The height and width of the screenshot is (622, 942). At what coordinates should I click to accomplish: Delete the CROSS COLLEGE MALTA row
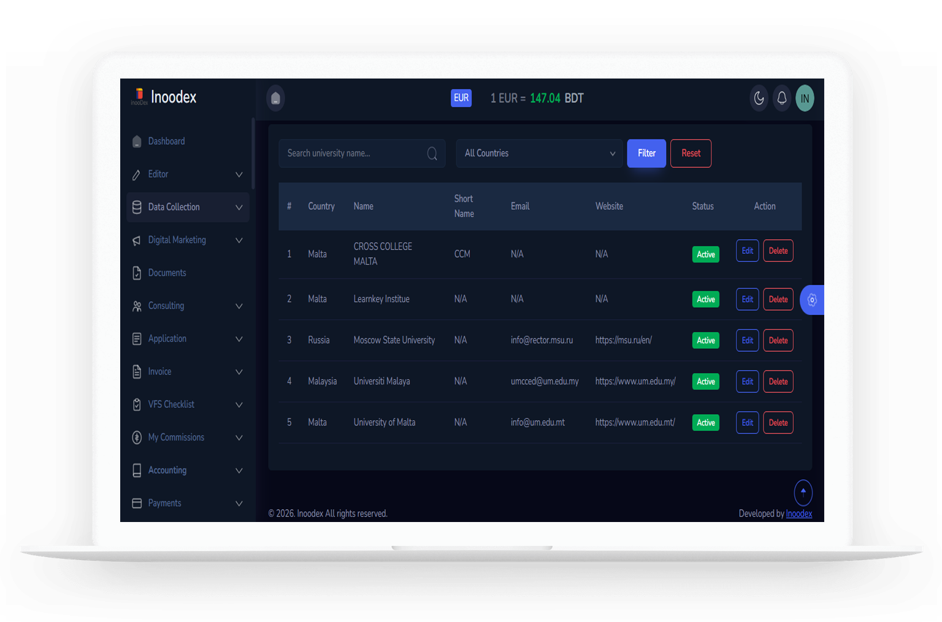click(x=778, y=251)
